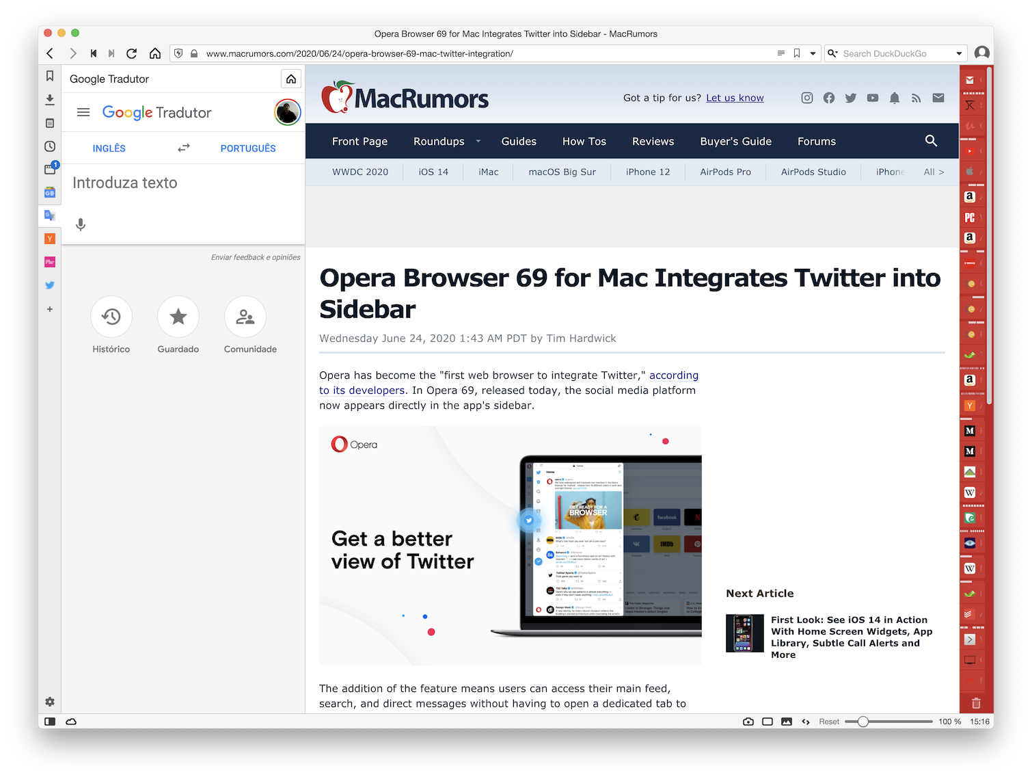Image resolution: width=1032 pixels, height=779 pixels.
Task: Open MacRumors YouTube channel
Action: [873, 98]
